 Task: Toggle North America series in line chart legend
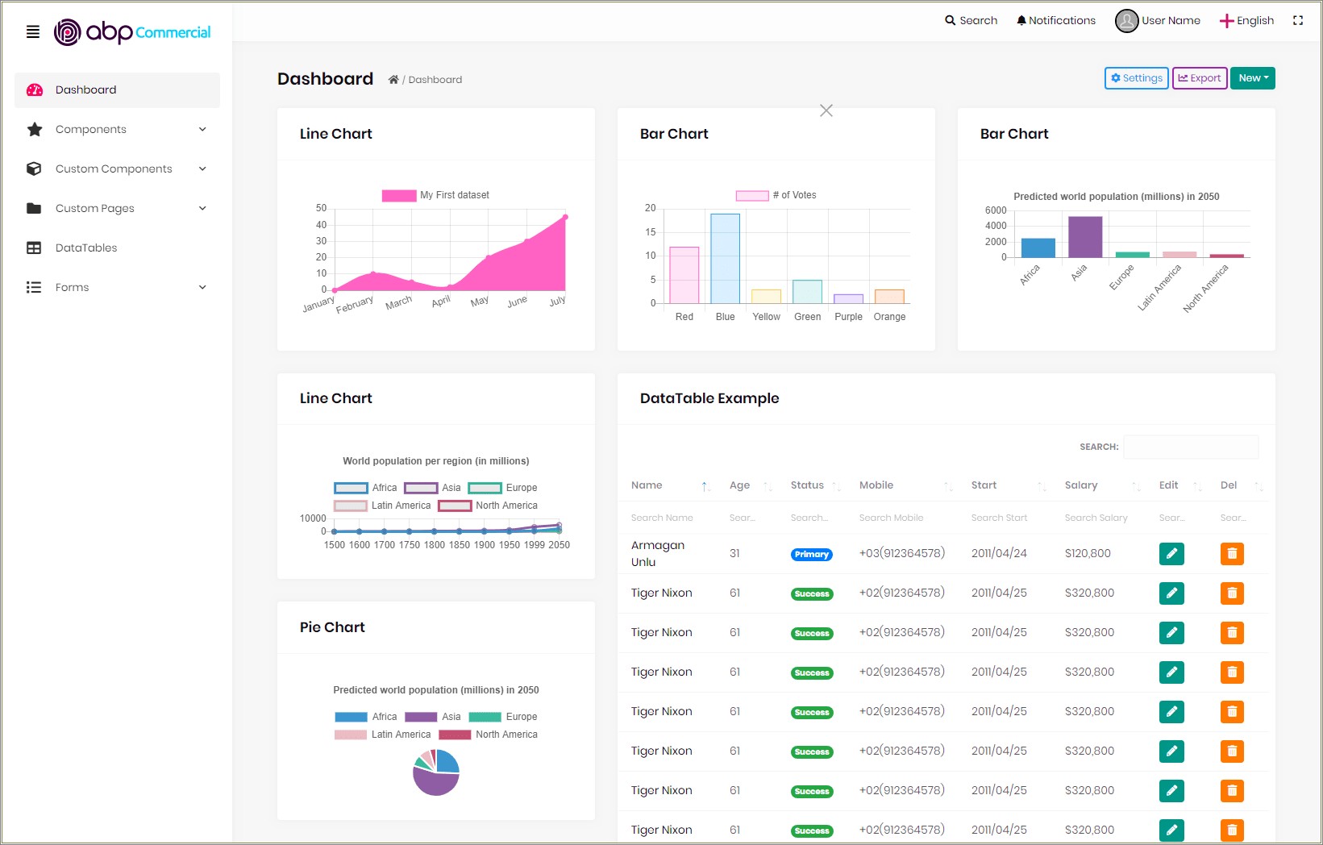coord(488,506)
